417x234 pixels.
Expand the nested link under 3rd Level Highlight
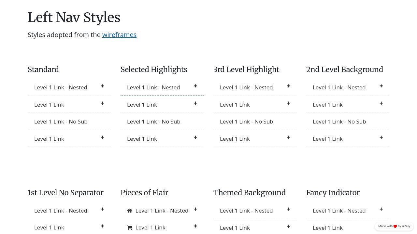[288, 86]
